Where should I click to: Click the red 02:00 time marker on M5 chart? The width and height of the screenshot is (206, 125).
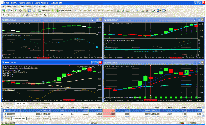click(x=44, y=58)
